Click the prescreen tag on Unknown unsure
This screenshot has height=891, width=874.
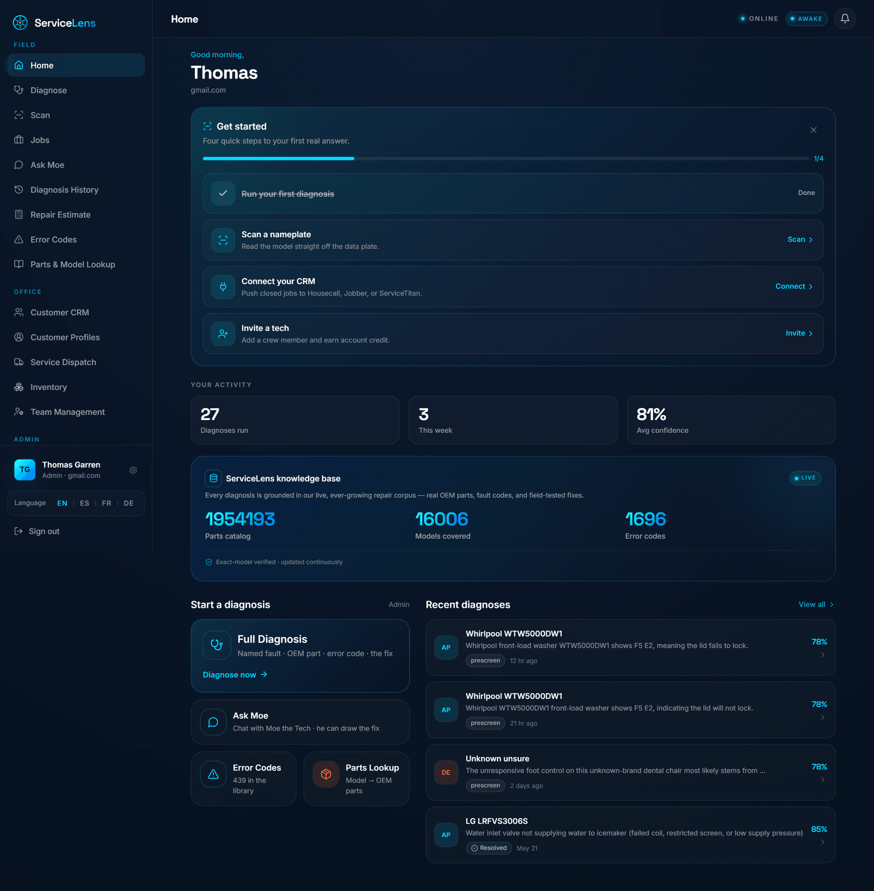click(485, 786)
